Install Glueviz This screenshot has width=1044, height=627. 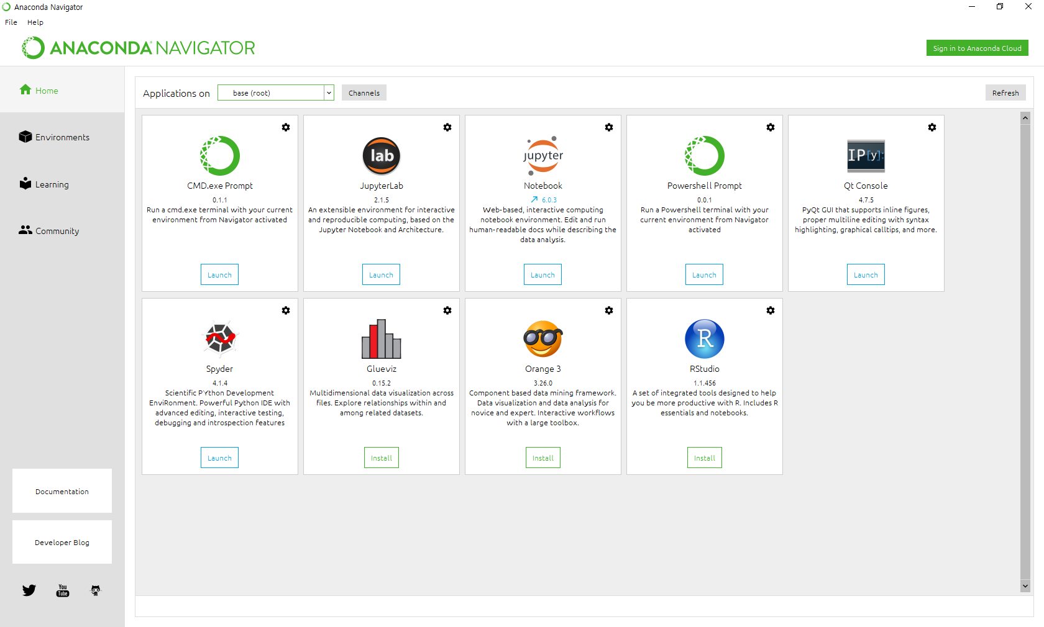(x=382, y=458)
